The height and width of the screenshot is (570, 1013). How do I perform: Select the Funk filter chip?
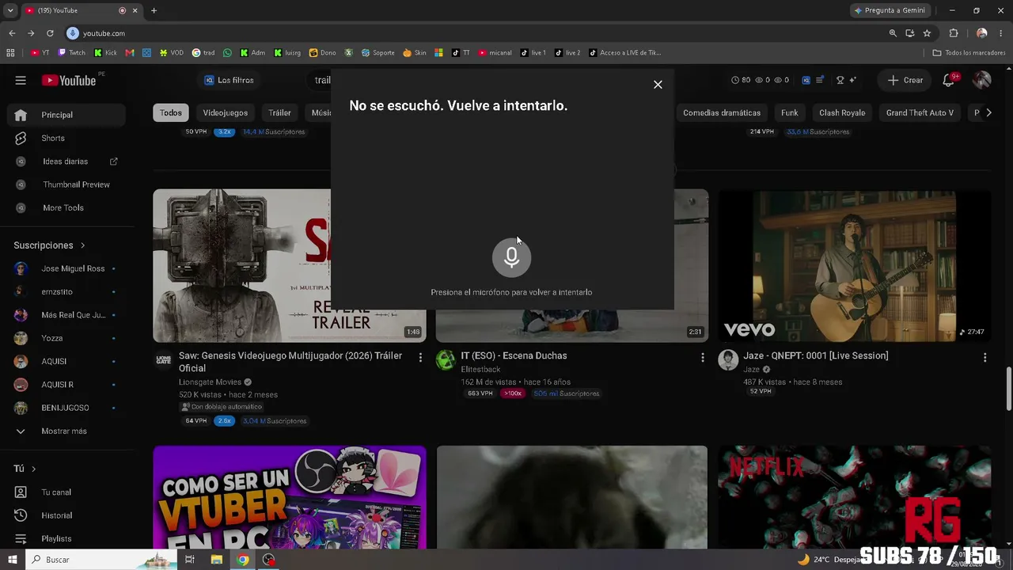(x=790, y=112)
